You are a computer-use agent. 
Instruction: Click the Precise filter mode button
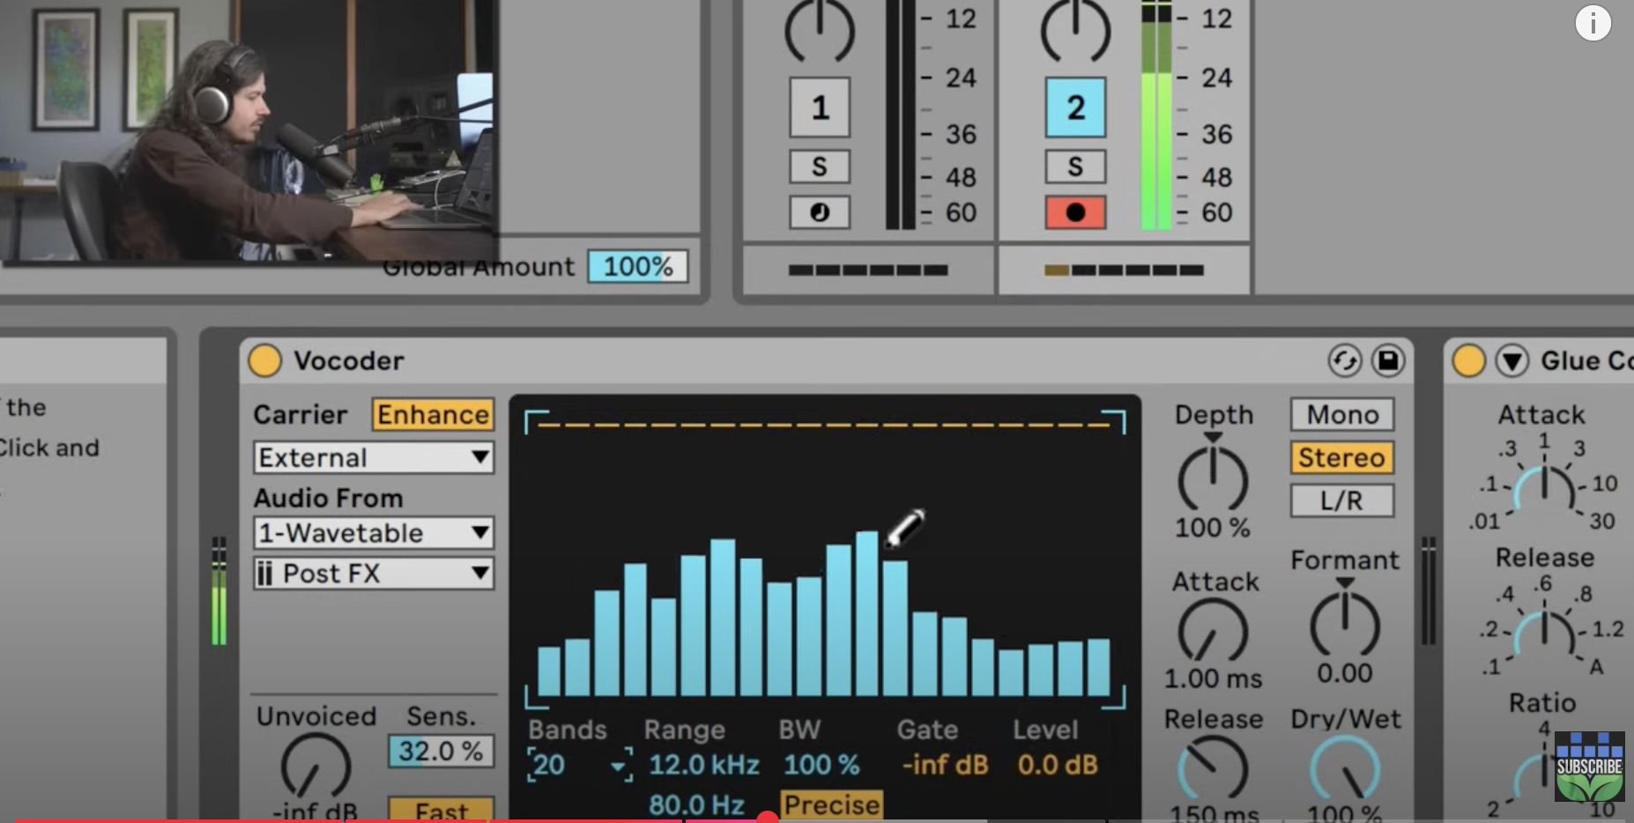[x=832, y=804]
